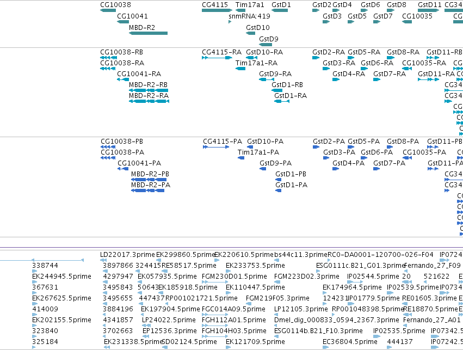Select the GstD7 gene label

[382, 16]
